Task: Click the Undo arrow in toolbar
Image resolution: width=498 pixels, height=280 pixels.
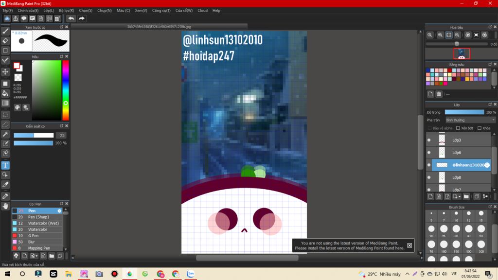Action: click(71, 18)
